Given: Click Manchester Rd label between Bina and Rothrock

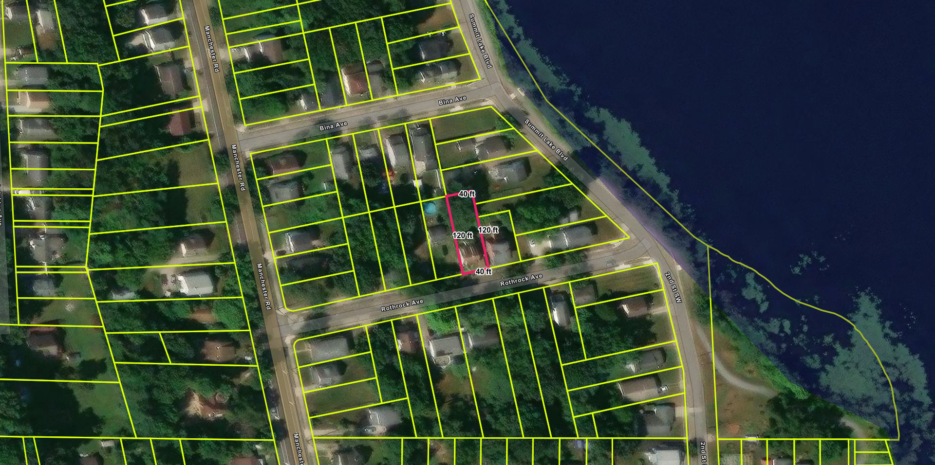Looking at the screenshot, I should [238, 167].
